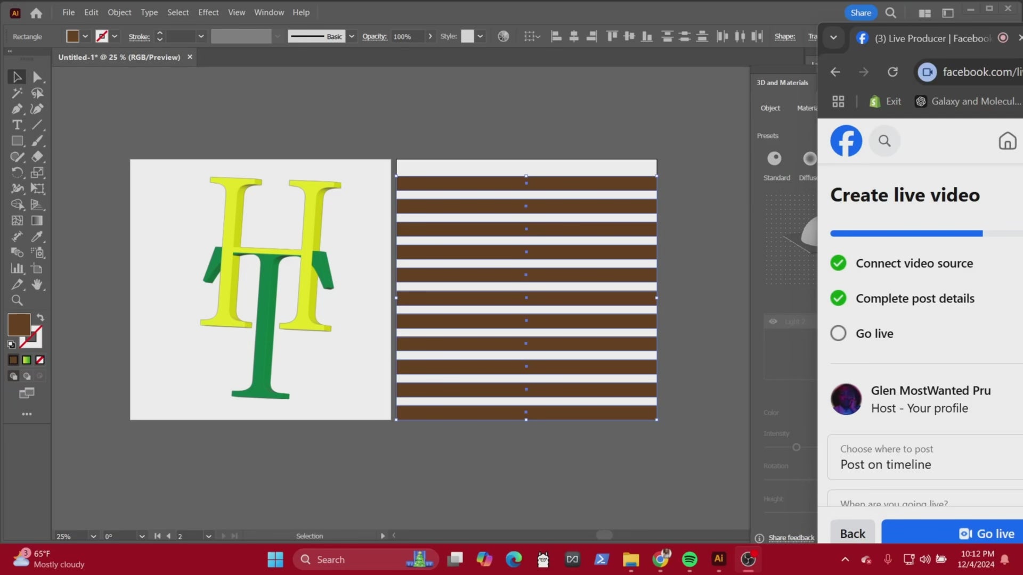Select the Eyedropper tool
Viewport: 1023px width, 575px height.
point(37,236)
